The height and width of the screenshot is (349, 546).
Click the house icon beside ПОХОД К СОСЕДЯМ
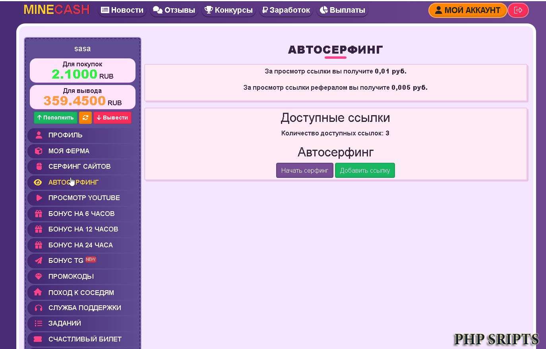pyautogui.click(x=38, y=292)
